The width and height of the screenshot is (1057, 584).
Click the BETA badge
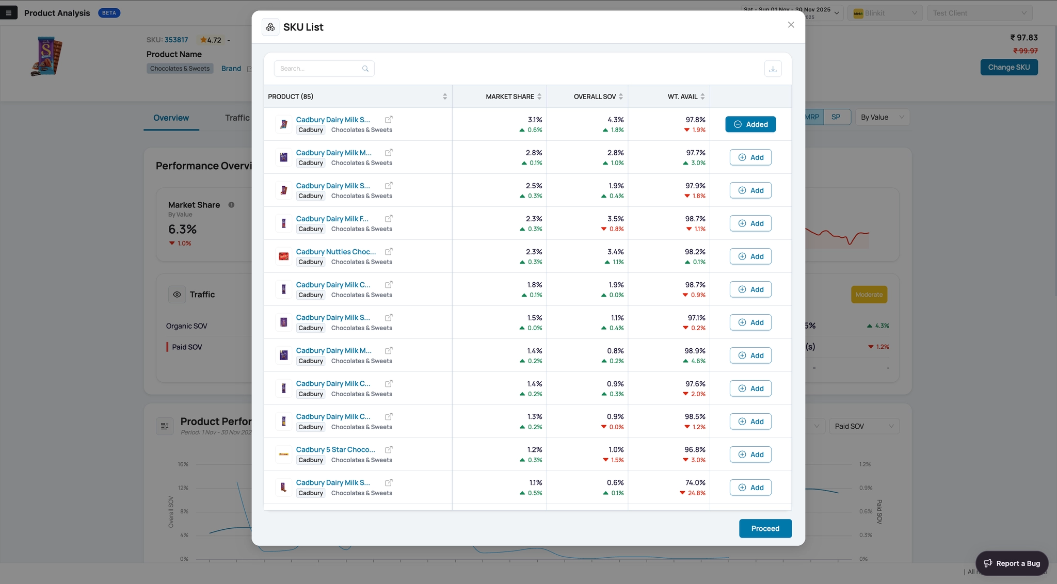click(109, 13)
